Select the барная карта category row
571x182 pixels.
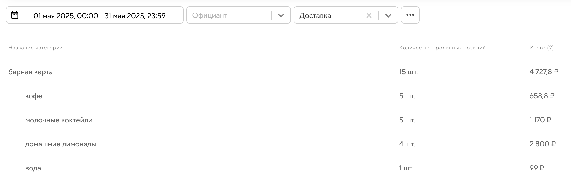(x=31, y=72)
